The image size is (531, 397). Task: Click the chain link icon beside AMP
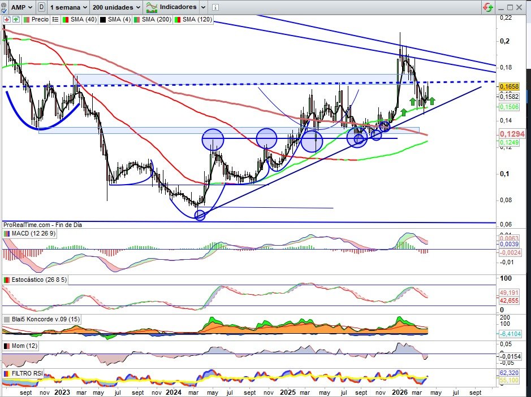(x=4, y=7)
